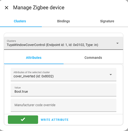
Task: Click the attribute selector's arrow icon
Action: tap(111, 75)
